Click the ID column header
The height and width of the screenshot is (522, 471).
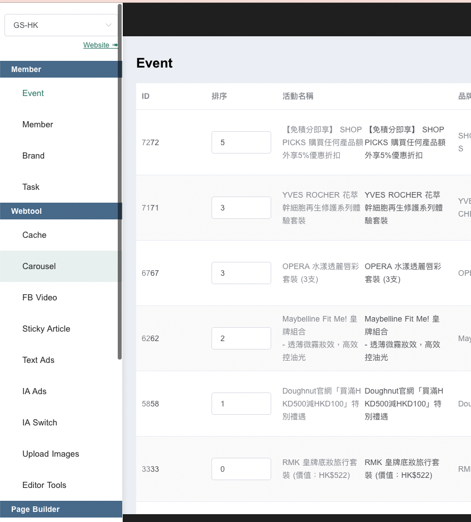(146, 96)
